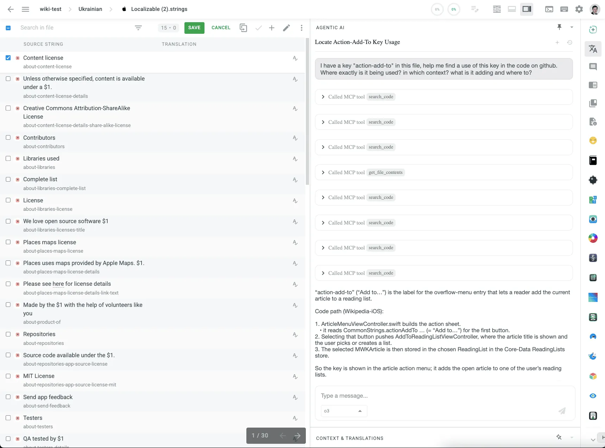Uncheck the Content license checkbox
This screenshot has width=605, height=448.
coord(8,58)
